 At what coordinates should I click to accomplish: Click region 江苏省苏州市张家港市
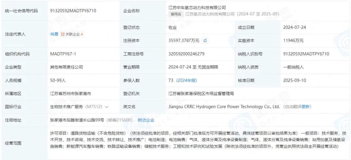click(x=71, y=94)
